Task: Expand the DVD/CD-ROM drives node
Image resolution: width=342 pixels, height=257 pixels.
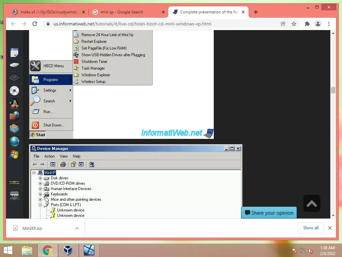Action: pyautogui.click(x=40, y=183)
